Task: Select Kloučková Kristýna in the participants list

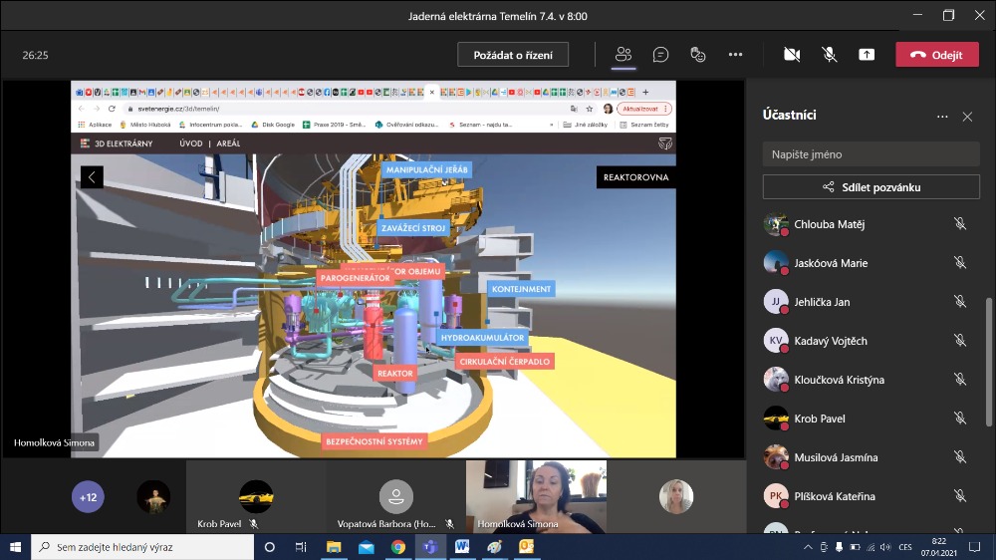Action: (839, 380)
